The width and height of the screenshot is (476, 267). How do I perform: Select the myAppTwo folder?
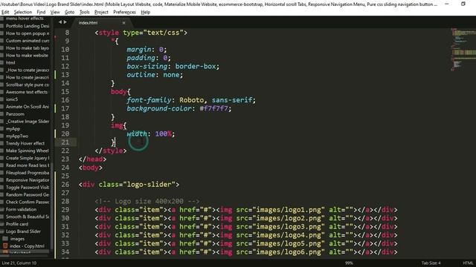[17, 136]
